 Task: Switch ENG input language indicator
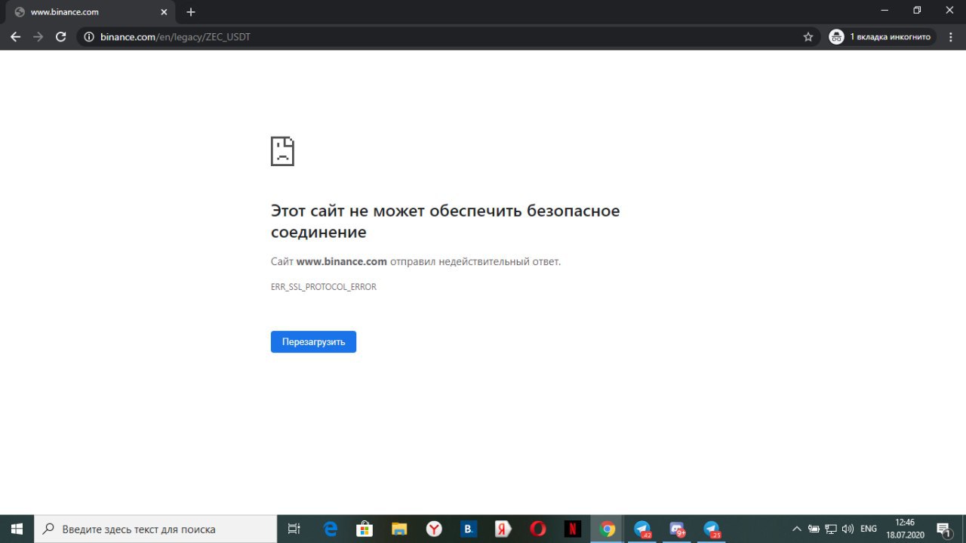coord(869,529)
